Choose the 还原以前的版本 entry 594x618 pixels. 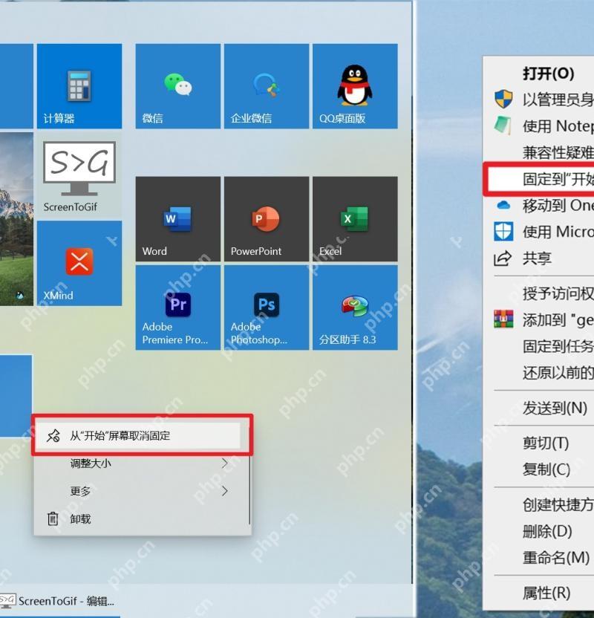point(539,373)
